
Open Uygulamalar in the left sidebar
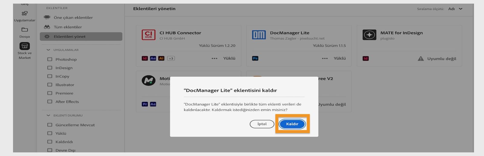tap(25, 16)
